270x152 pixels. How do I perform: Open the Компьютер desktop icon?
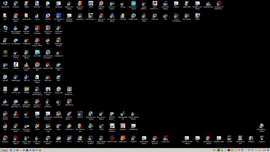click(x=5, y=4)
